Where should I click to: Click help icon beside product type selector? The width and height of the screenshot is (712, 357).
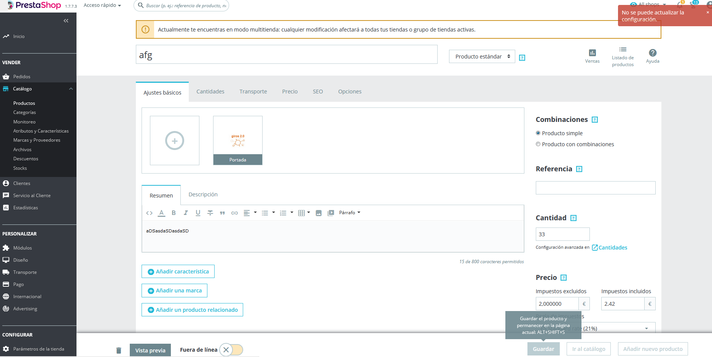[x=522, y=58]
